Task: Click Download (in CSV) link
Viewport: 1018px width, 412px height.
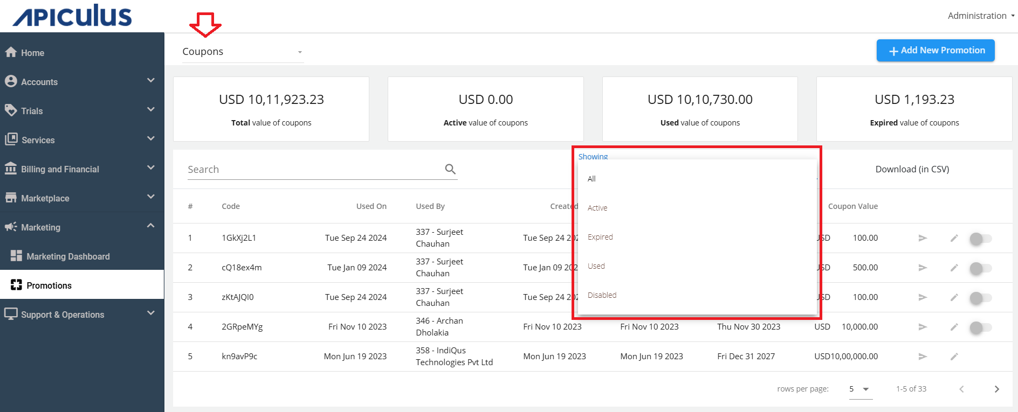Action: (912, 169)
